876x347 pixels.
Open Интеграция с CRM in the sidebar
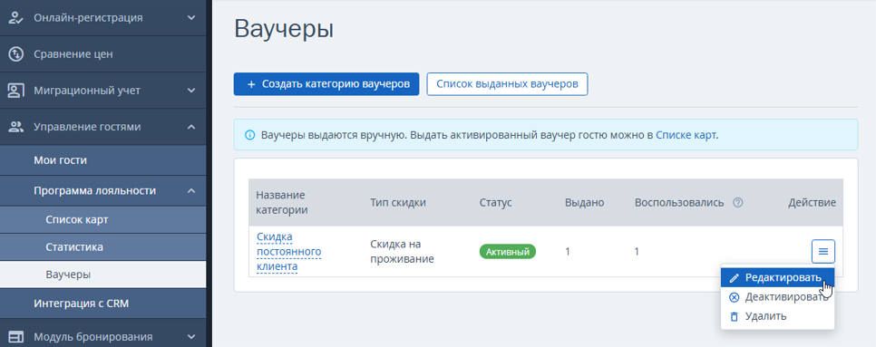click(102, 304)
